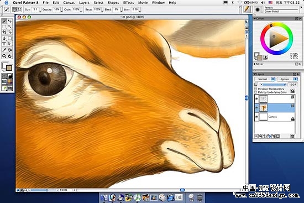Toggle visibility of the Canvas layer
The width and height of the screenshot is (304, 203).
coord(256,117)
